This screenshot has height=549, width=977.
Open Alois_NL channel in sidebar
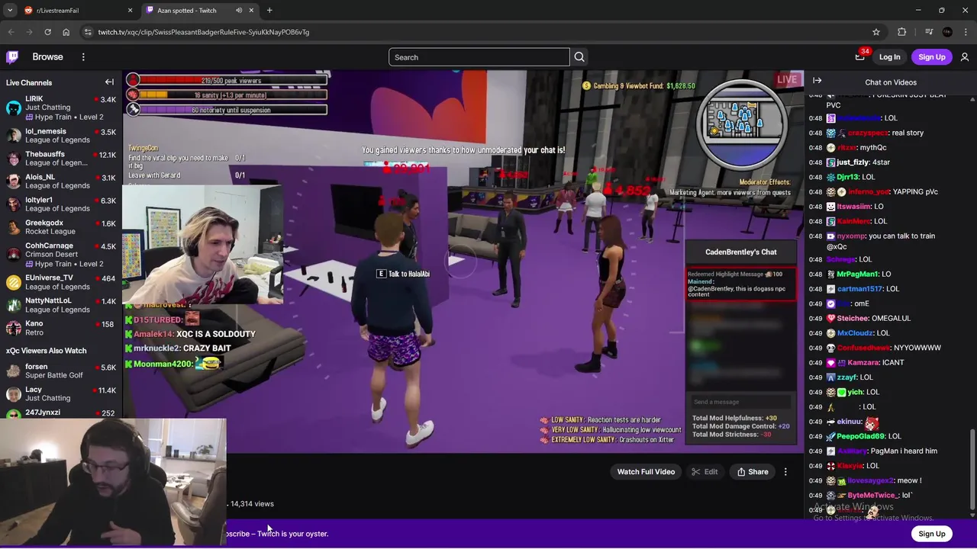tap(61, 181)
